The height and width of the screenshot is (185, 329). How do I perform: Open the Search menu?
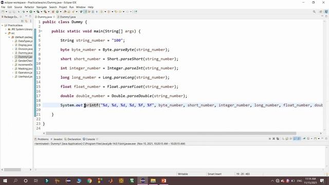pyautogui.click(x=53, y=7)
